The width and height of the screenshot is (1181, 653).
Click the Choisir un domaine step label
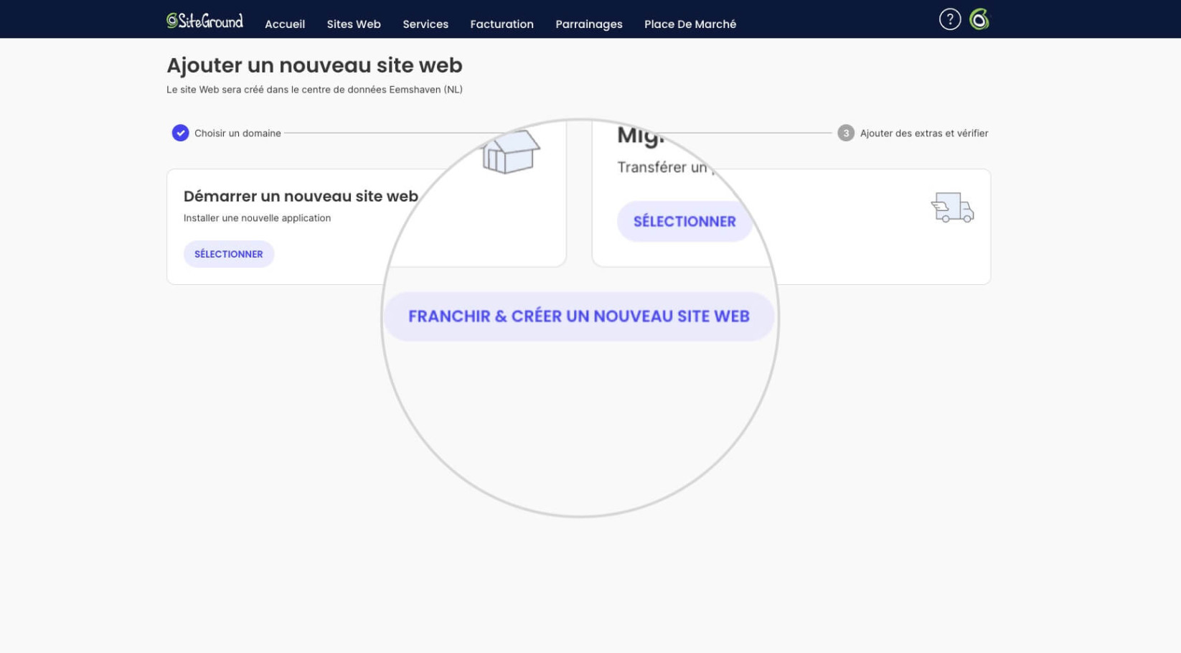237,133
